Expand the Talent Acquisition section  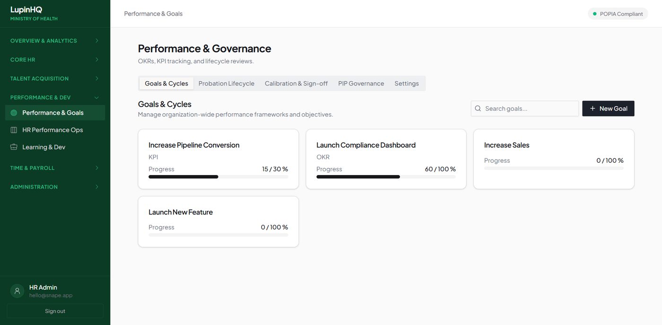[x=55, y=78]
